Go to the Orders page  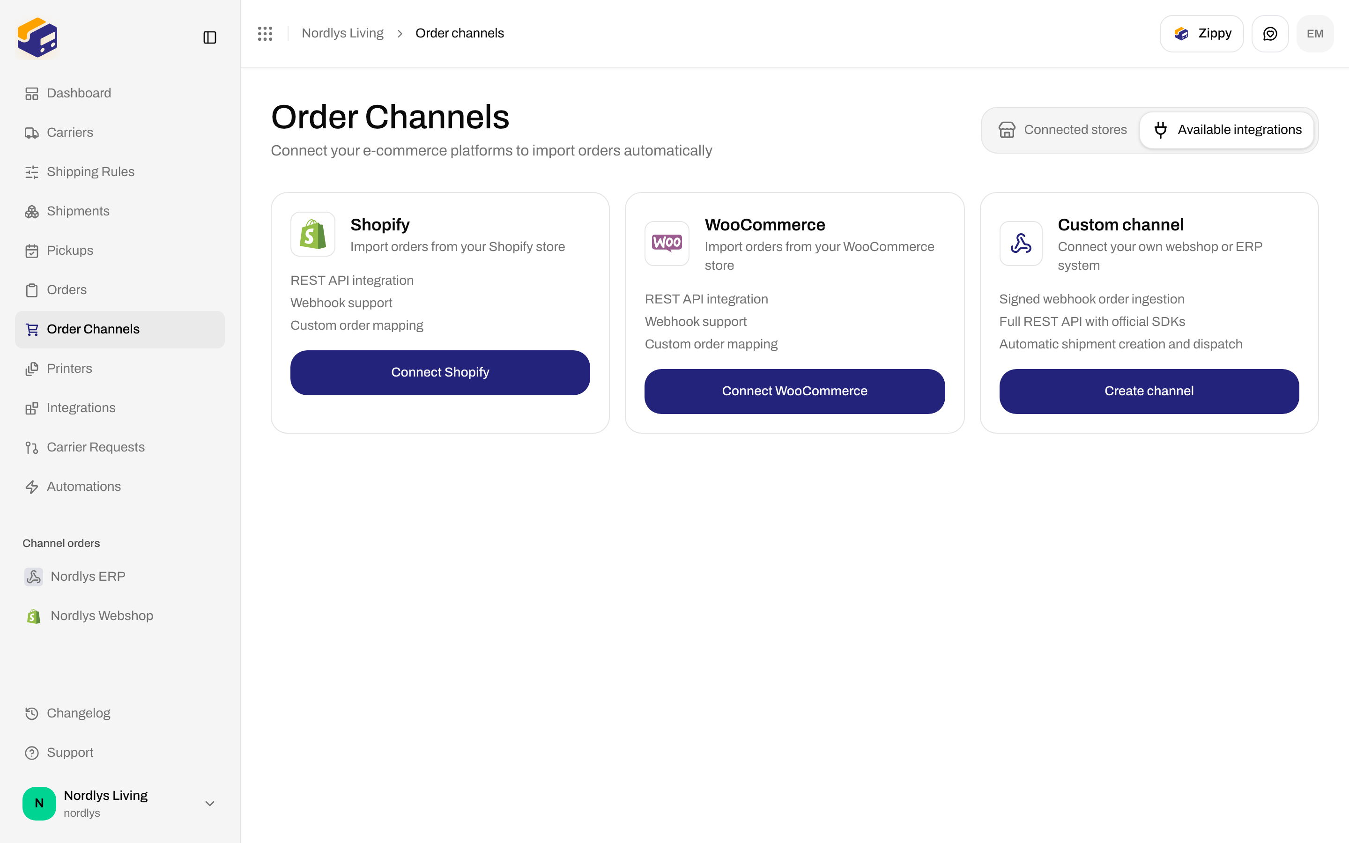(120, 290)
